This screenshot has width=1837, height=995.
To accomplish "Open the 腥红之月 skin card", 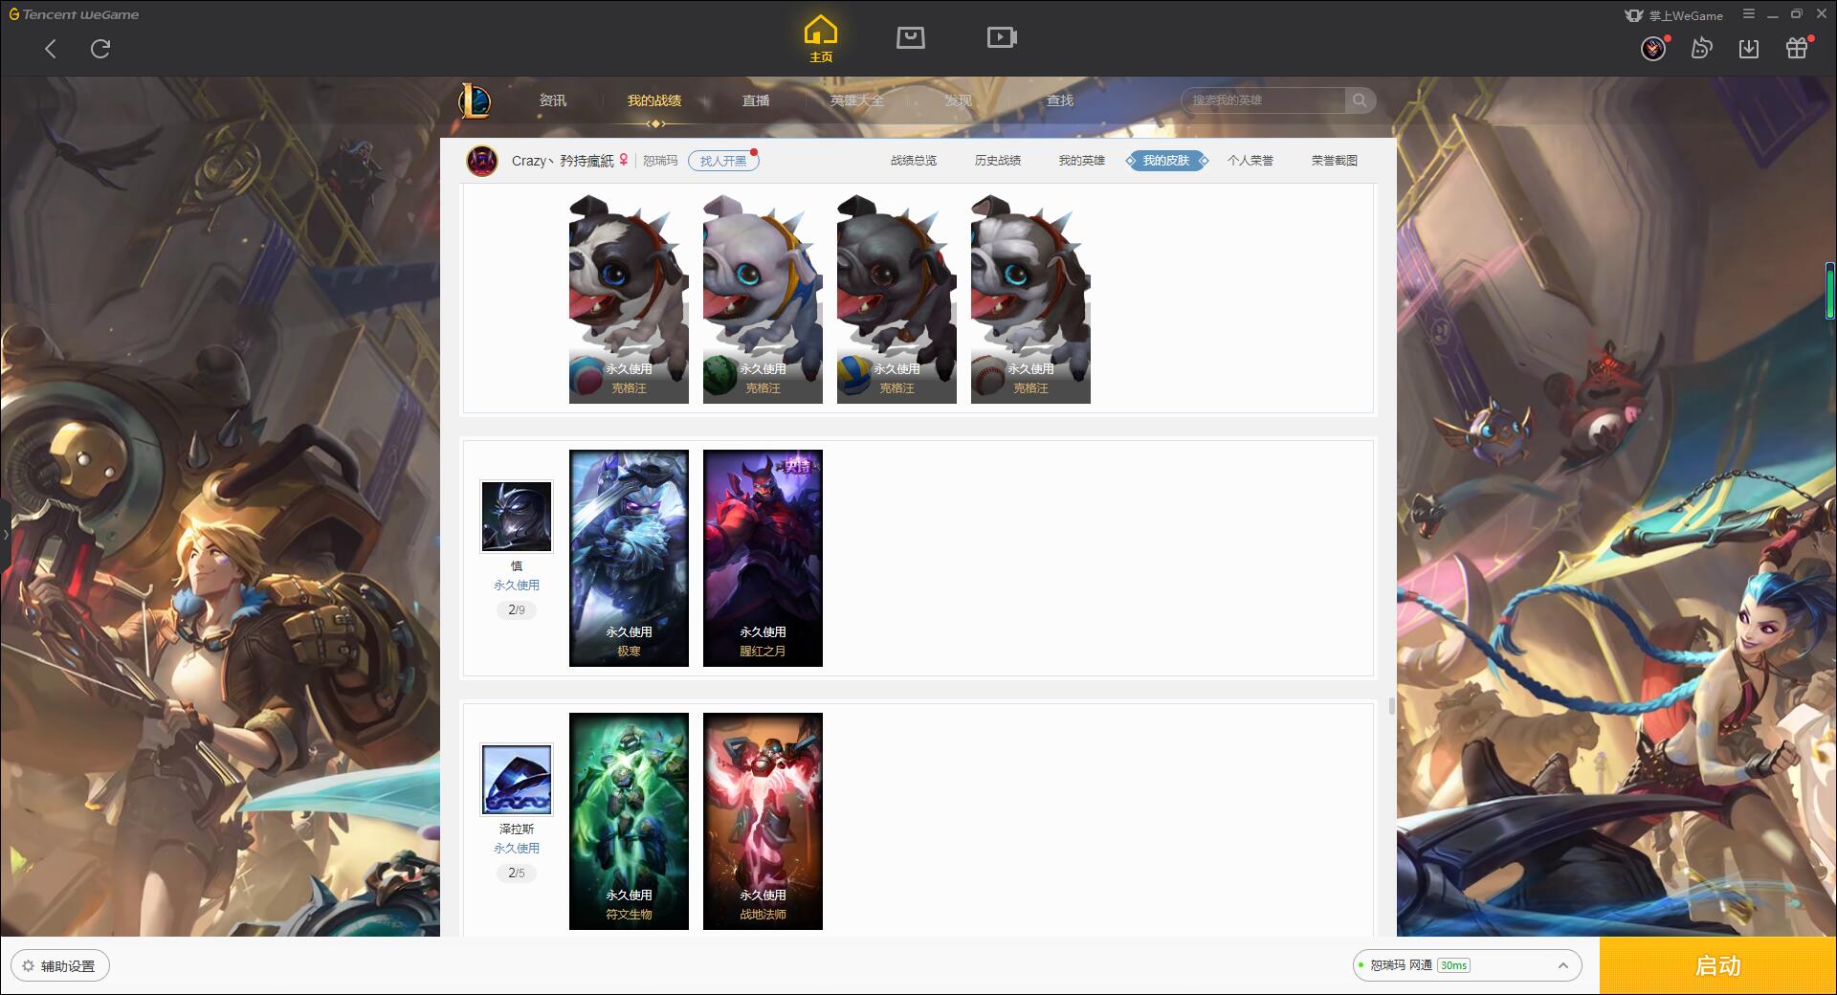I will tap(763, 558).
